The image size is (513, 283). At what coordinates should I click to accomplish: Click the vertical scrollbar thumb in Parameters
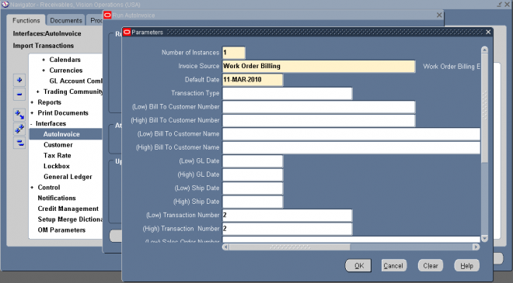[x=484, y=108]
